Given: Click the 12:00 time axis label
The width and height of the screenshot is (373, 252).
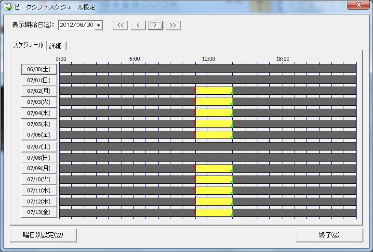Looking at the screenshot, I should tap(209, 59).
